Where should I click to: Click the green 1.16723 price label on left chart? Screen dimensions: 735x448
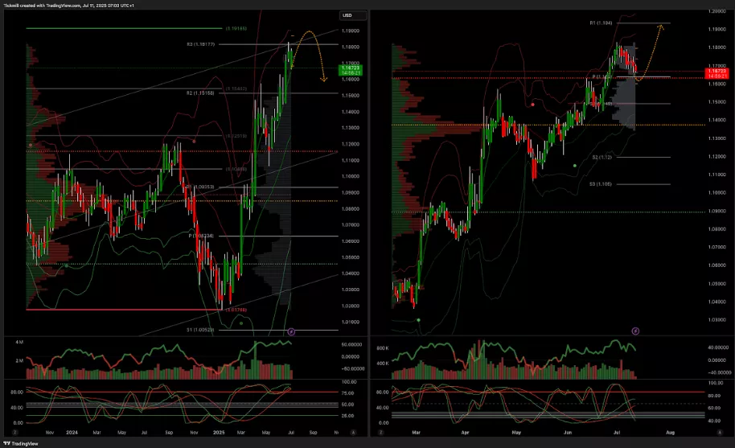pyautogui.click(x=351, y=71)
